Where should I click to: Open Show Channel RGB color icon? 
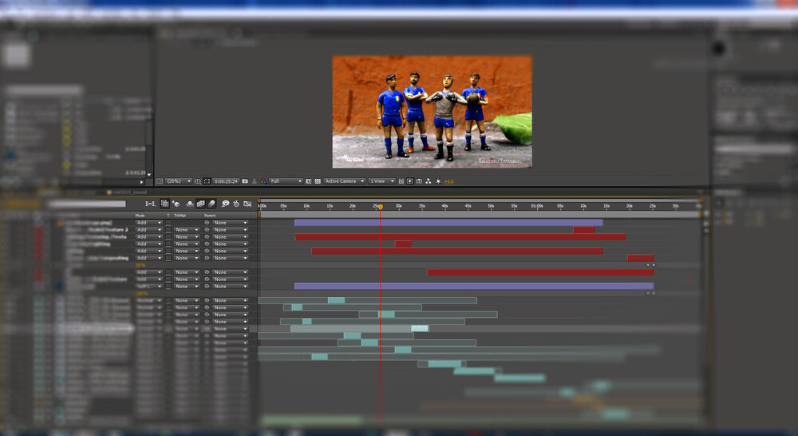pyautogui.click(x=263, y=181)
